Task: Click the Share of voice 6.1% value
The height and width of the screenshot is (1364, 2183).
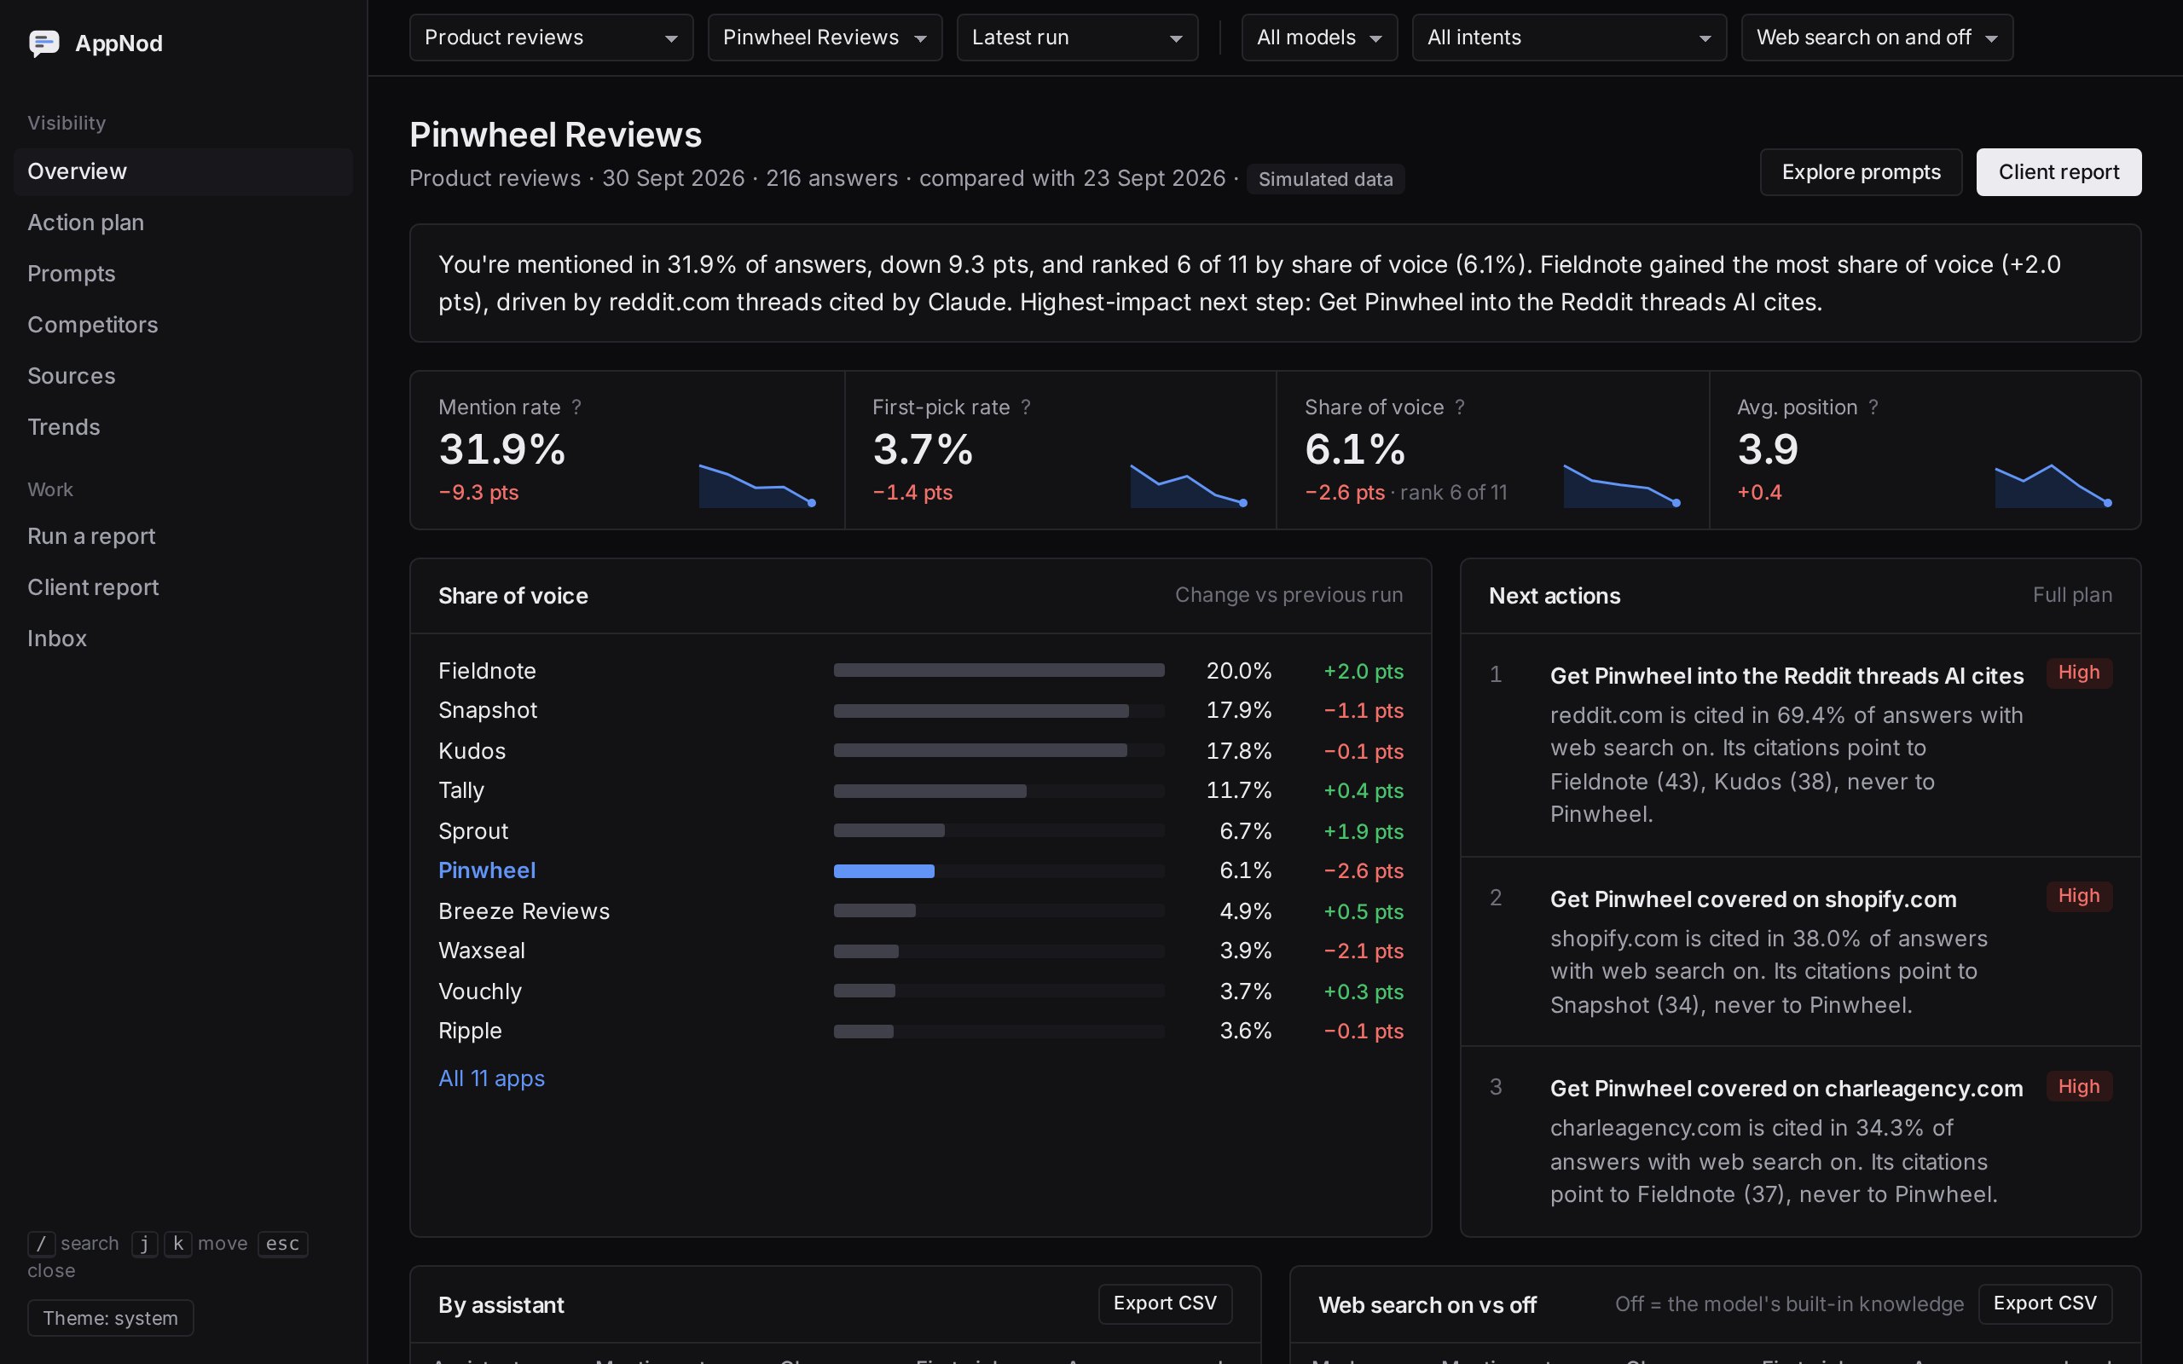Action: pos(1355,449)
